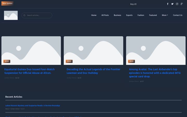Click author name under Frontier Lawman article
The height and width of the screenshot is (117, 187).
(x=72, y=78)
